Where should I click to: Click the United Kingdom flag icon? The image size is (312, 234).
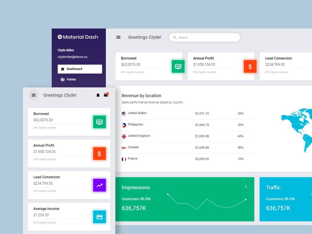point(124,136)
